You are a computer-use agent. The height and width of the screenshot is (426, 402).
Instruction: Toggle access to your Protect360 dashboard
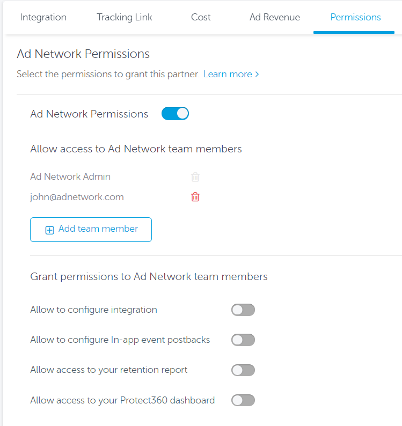click(243, 400)
